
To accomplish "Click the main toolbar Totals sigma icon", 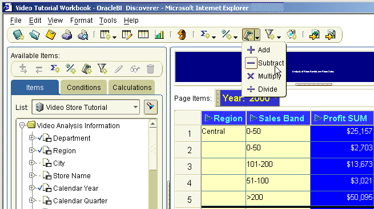I will (205, 35).
